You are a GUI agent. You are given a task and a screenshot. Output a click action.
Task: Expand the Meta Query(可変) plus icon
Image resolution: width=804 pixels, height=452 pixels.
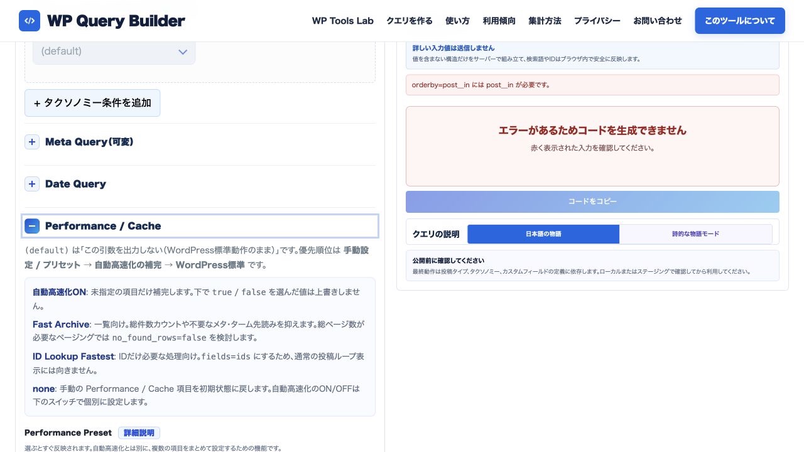tap(32, 142)
